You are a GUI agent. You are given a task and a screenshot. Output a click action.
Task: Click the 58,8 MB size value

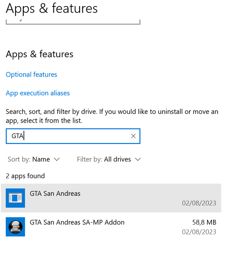204,223
